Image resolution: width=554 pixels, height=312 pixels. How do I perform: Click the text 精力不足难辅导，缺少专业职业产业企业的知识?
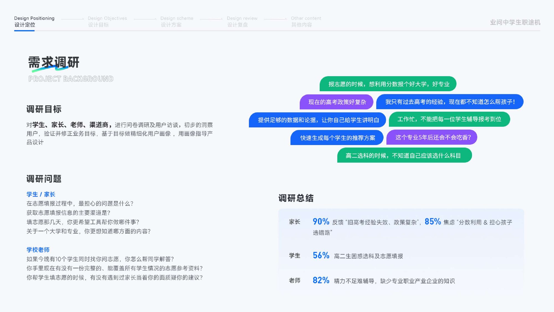pos(394,281)
